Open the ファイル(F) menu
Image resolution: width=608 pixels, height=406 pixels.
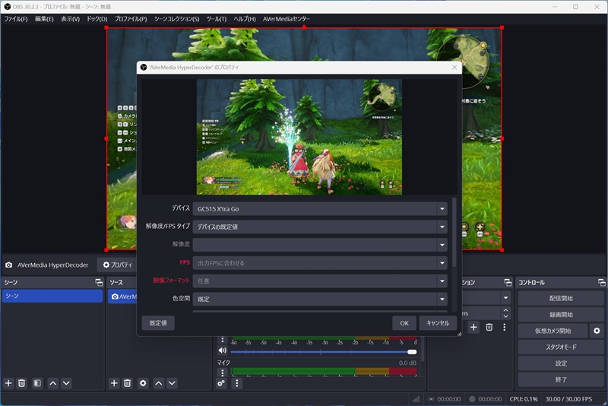pyautogui.click(x=16, y=18)
